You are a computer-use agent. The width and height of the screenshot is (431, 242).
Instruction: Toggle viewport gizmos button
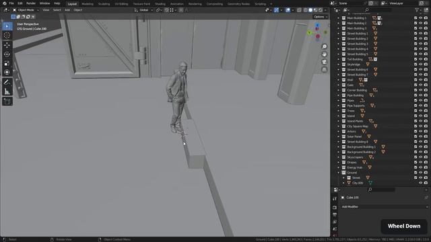click(276, 10)
